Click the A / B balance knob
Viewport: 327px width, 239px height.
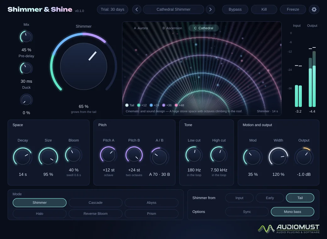[x=159, y=157]
